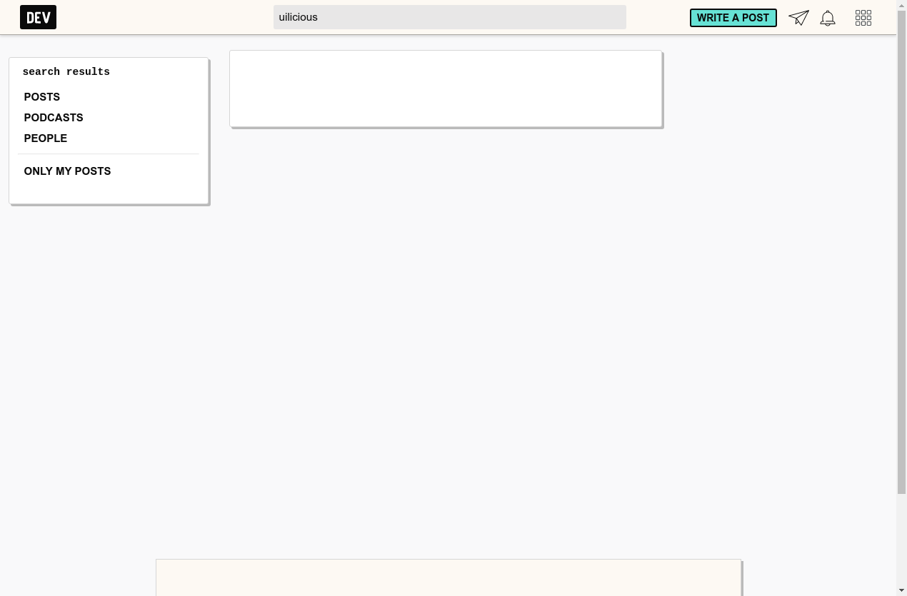
Task: Open the Connect paper plane icon
Action: coord(798,18)
